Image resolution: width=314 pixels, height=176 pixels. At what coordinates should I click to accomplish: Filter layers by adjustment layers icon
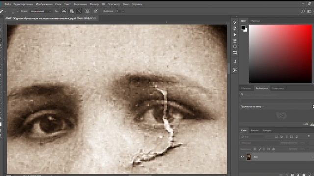281,137
